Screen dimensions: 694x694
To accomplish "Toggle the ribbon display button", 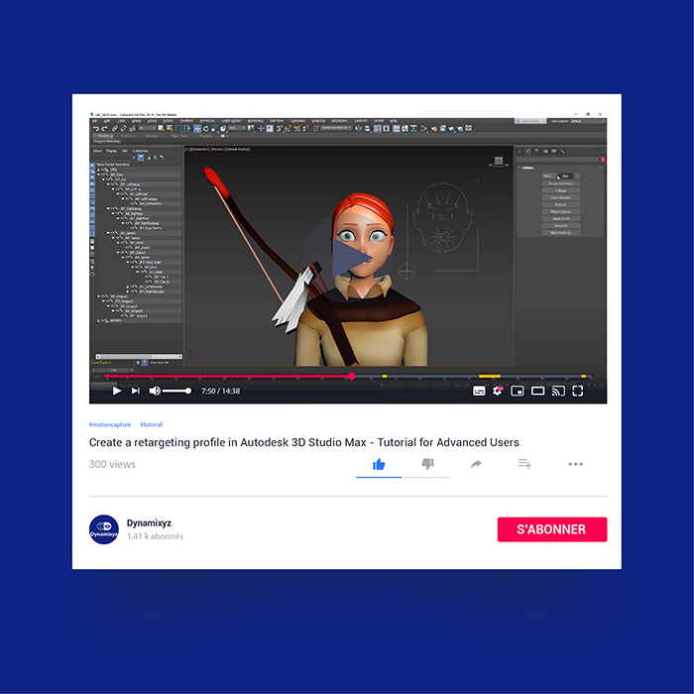I will (x=397, y=128).
